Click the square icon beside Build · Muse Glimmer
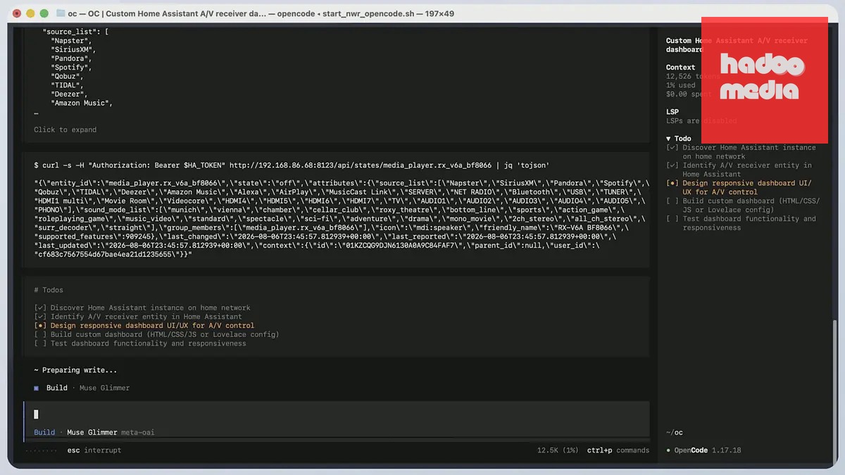This screenshot has width=845, height=475. [x=37, y=388]
